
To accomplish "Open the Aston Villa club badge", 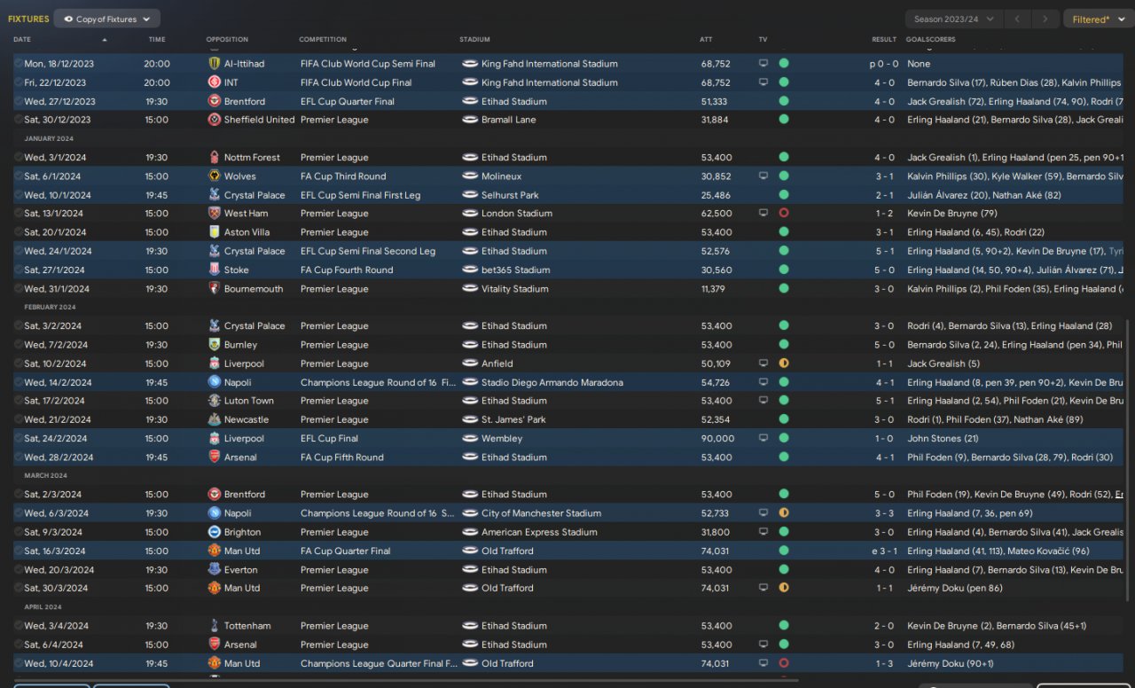I will coord(214,232).
